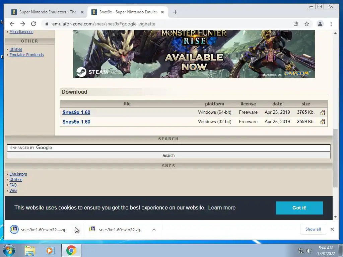
Task: Click the Search button
Action: (x=168, y=155)
